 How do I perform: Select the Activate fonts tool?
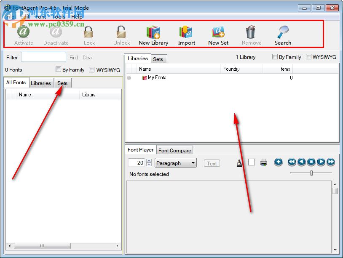pos(24,35)
